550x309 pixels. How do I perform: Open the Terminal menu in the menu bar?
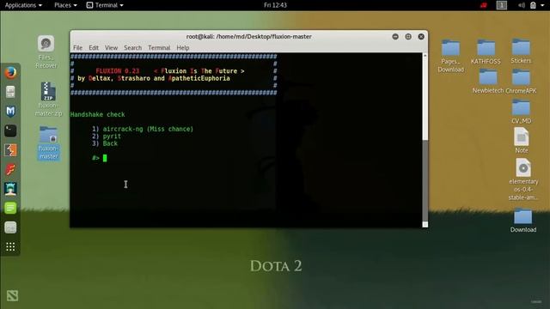click(x=159, y=48)
